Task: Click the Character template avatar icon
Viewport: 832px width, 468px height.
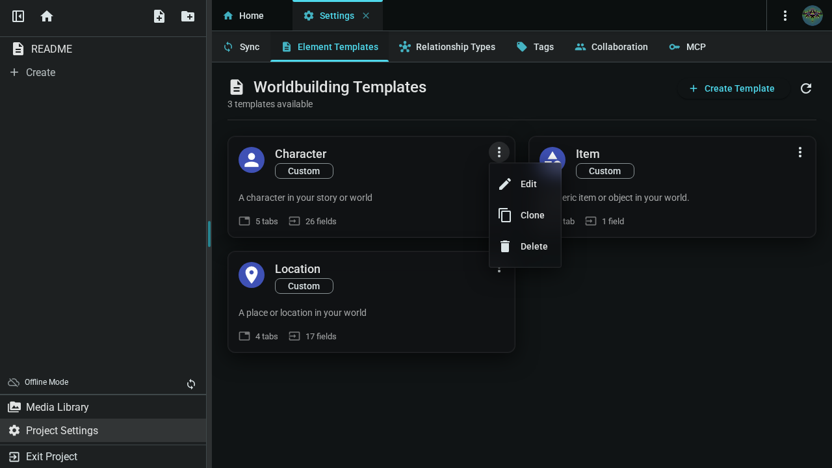Action: click(x=252, y=159)
